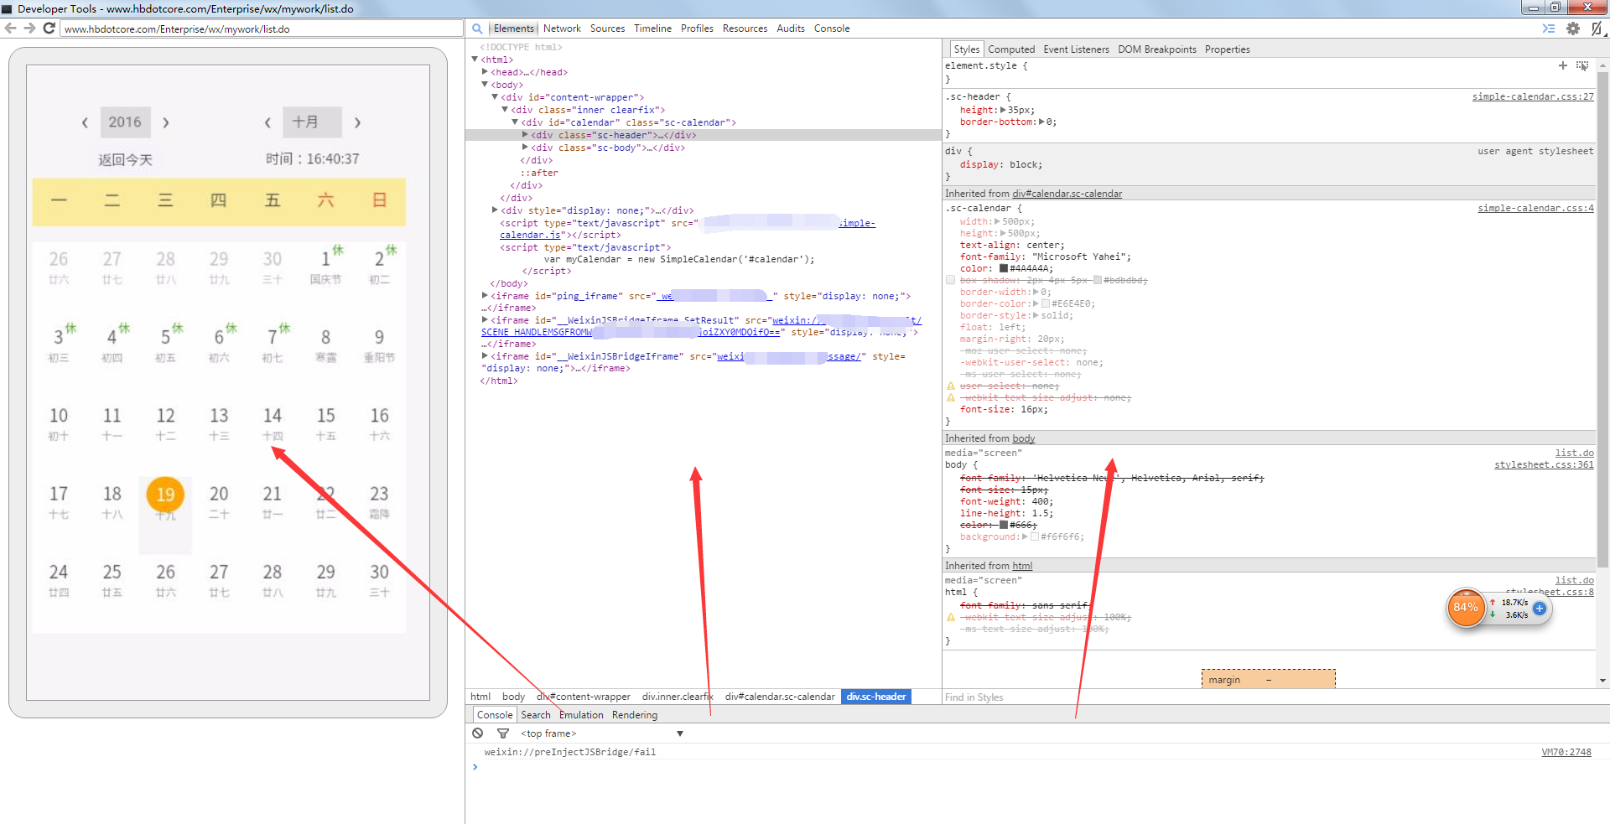Viewport: 1610px width, 824px height.
Task: Collapse div#content-wrapper node
Action: pos(495,97)
